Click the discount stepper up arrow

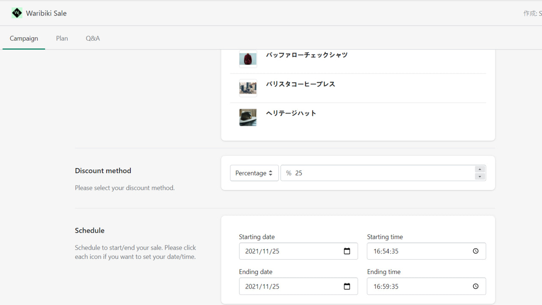pyautogui.click(x=480, y=169)
